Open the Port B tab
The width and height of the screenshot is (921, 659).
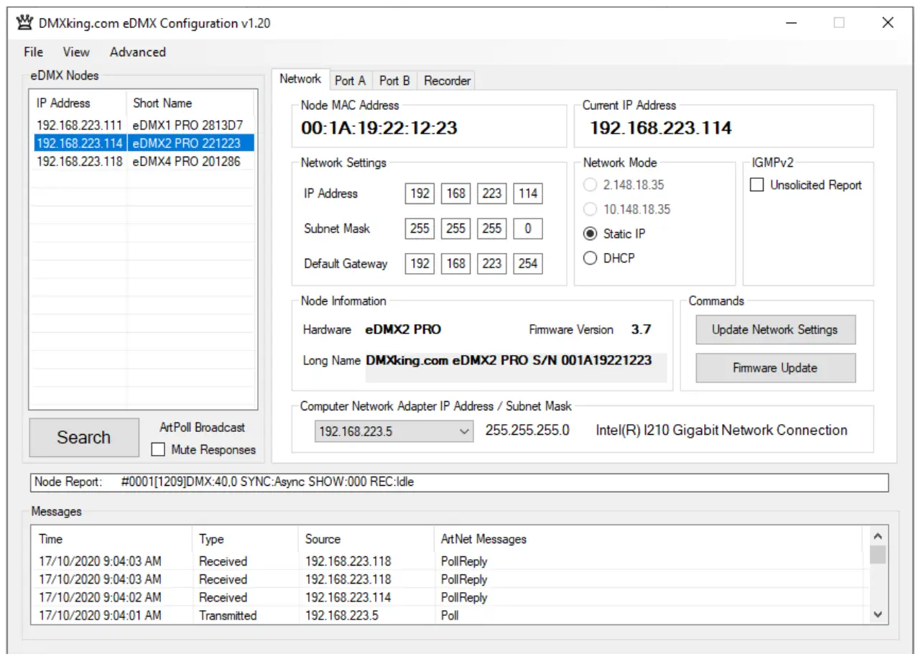(x=394, y=80)
